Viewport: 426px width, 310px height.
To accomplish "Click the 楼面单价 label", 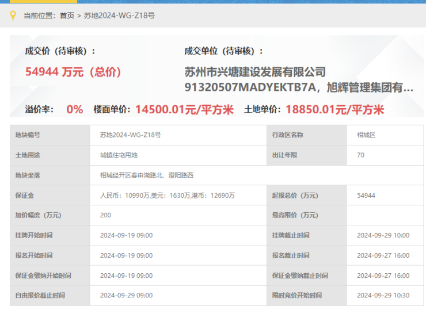I will pos(112,110).
